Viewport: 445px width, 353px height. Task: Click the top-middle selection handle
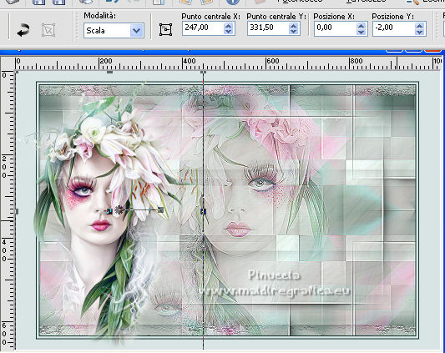110,72
